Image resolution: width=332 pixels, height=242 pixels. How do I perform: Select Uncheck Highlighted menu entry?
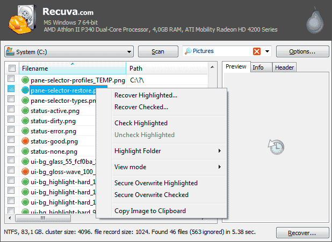tap(145, 135)
